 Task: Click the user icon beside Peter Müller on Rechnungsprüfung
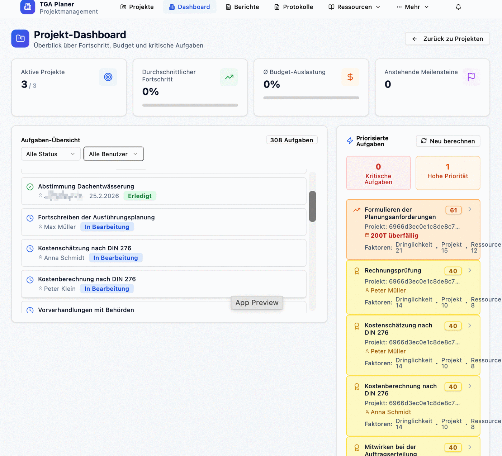pyautogui.click(x=367, y=290)
